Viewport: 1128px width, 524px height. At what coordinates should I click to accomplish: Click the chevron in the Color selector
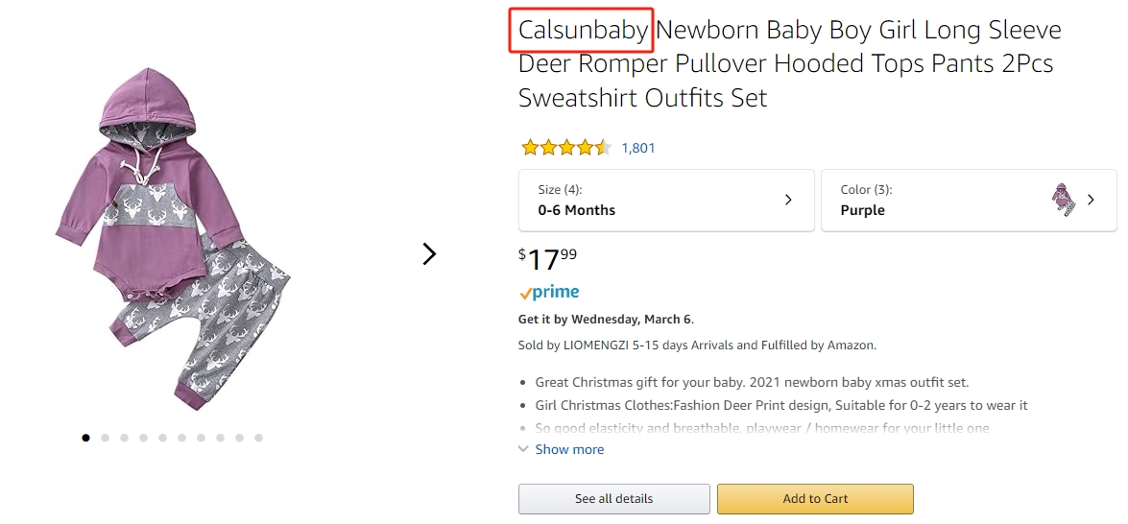pyautogui.click(x=1092, y=200)
